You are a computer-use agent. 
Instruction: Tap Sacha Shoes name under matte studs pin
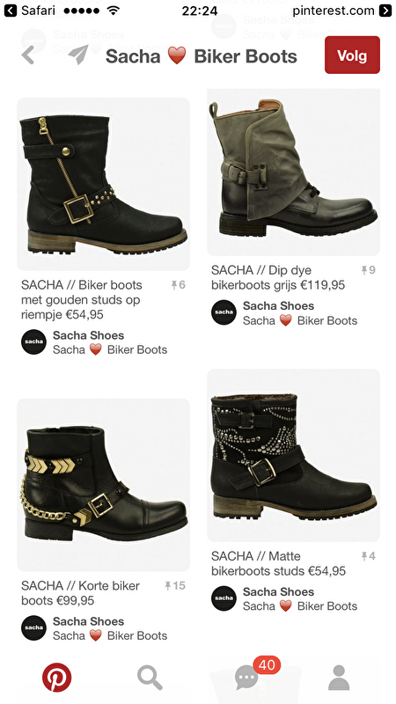point(278,591)
